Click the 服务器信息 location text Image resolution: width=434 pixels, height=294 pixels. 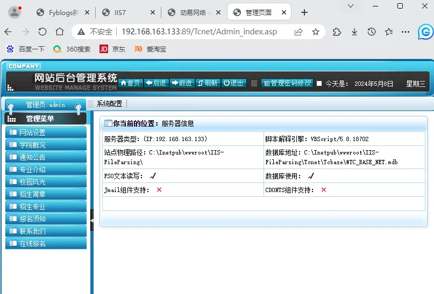pos(177,123)
